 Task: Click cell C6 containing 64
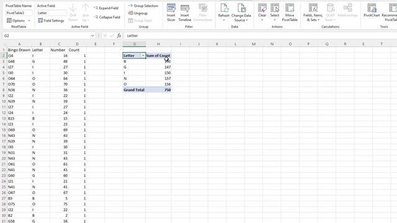(x=59, y=79)
